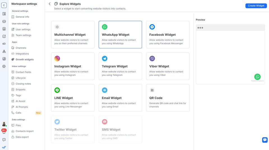Viewport: 269px width, 150px height.
Task: Select the LINE Widget card
Action: coord(73,98)
